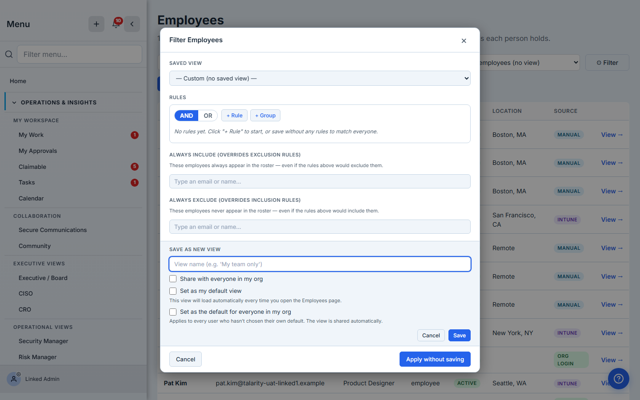
Task: Open notifications bell with 10 badge
Action: pos(116,24)
